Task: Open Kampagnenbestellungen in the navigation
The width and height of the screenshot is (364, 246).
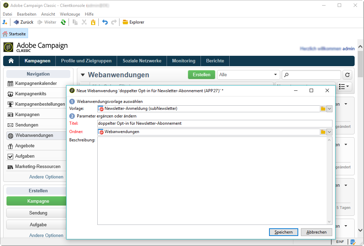Action: [36, 104]
